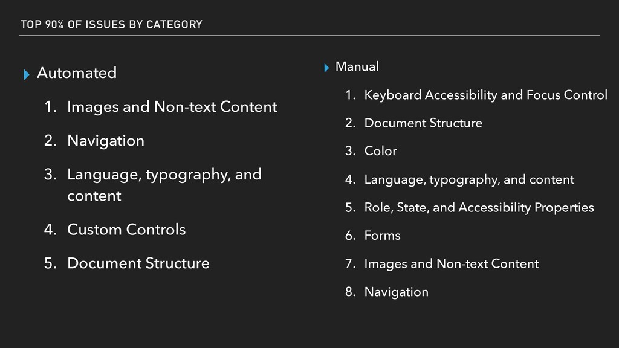The width and height of the screenshot is (619, 348).
Task: Click Navigation item in the Automated list
Action: (x=106, y=141)
